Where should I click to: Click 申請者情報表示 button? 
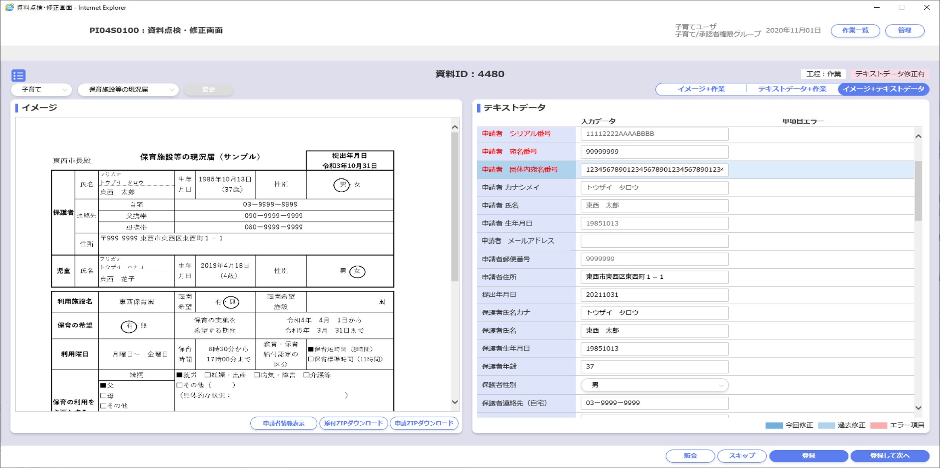[x=283, y=423]
